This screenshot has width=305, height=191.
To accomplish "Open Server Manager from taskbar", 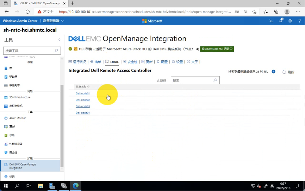I will click(x=52, y=186).
